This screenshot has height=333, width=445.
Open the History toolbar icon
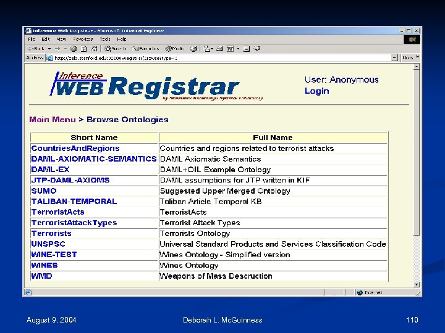[x=193, y=49]
